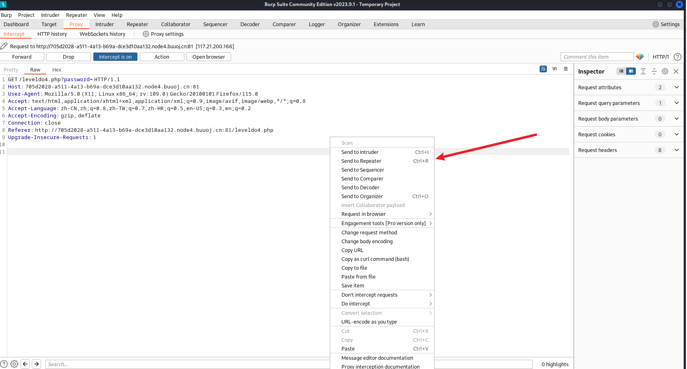Switch to WebSockets history tab
The width and height of the screenshot is (687, 369).
pyautogui.click(x=102, y=34)
